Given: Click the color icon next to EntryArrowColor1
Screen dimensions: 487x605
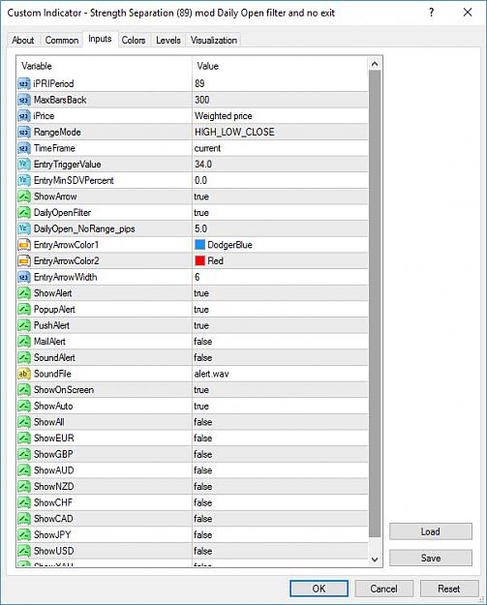Looking at the screenshot, I should pyautogui.click(x=24, y=245).
